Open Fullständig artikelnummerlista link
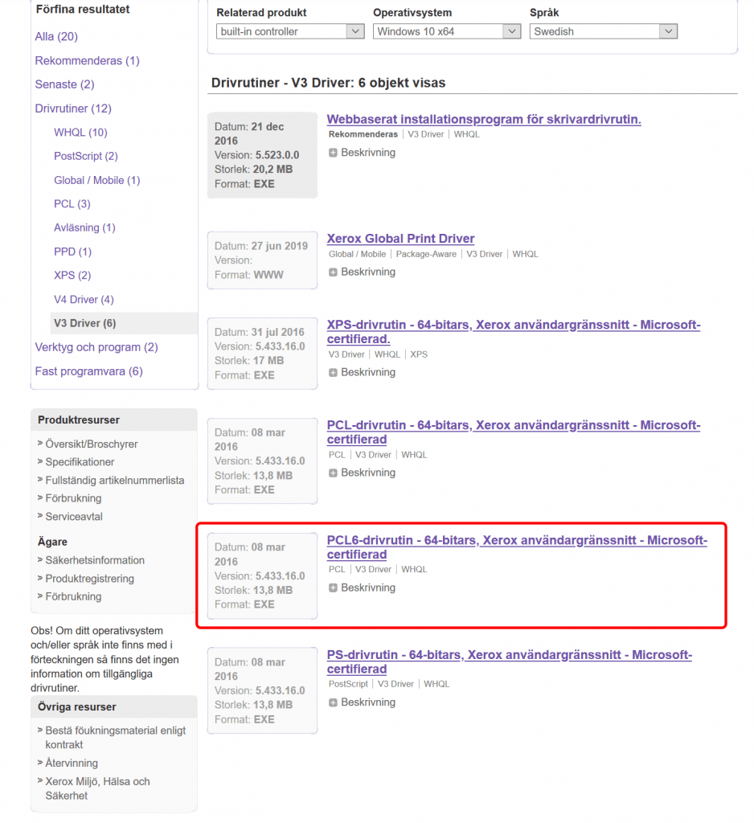Image resolution: width=754 pixels, height=823 pixels. coord(114,481)
